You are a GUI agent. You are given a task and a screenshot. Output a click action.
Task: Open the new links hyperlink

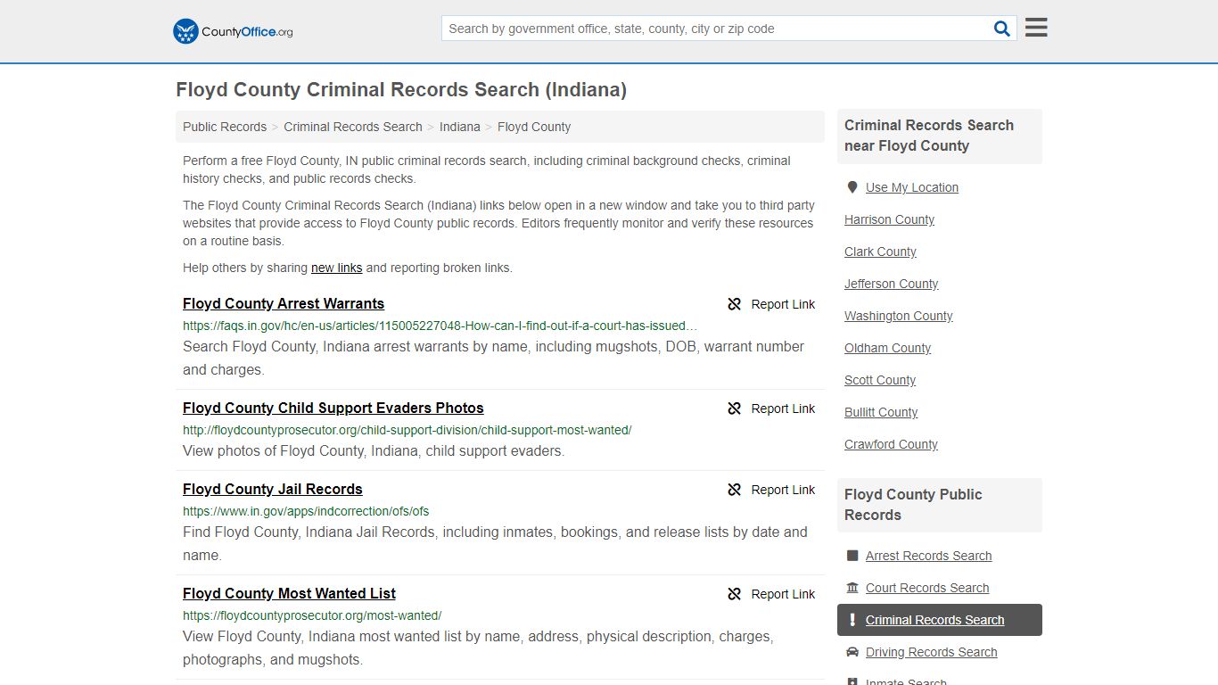pos(336,268)
